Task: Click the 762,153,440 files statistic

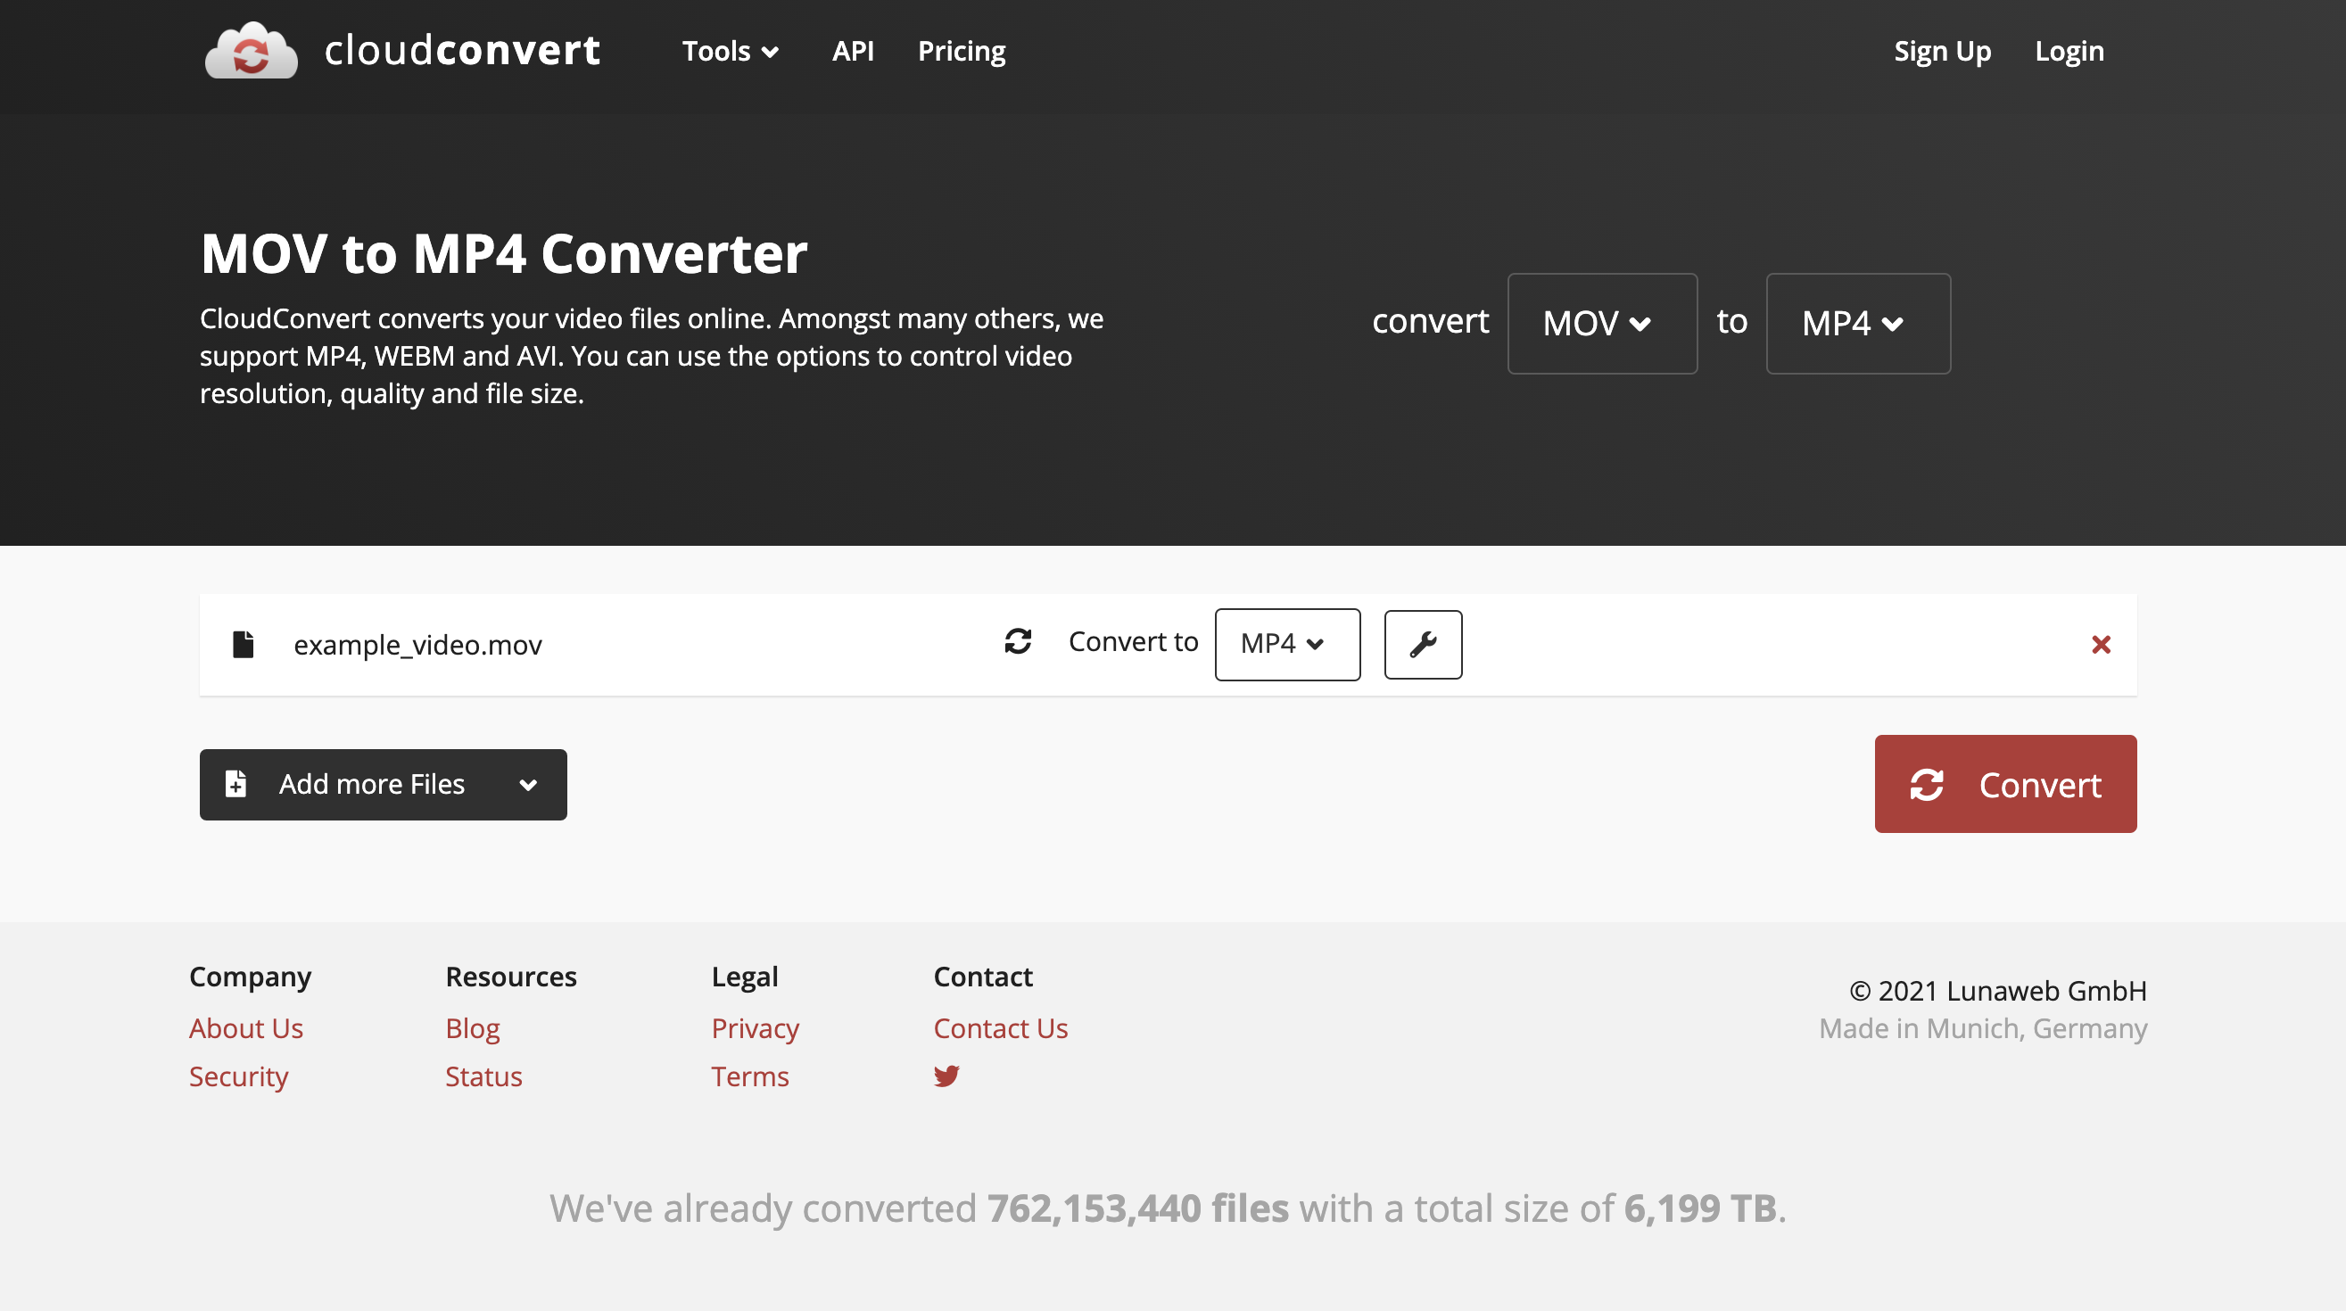Action: [1137, 1208]
